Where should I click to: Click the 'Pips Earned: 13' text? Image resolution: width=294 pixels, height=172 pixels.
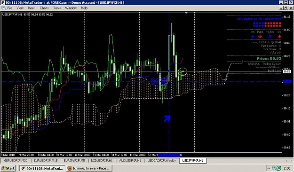(271, 46)
